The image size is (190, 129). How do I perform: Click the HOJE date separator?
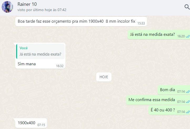[x=104, y=77]
